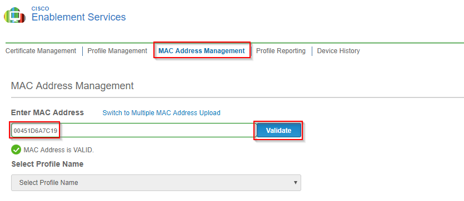
Task: Click the Select Profile Name label
Action: pyautogui.click(x=47, y=164)
